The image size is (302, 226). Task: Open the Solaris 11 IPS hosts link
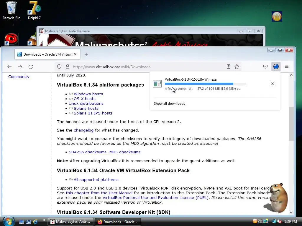[93, 113]
